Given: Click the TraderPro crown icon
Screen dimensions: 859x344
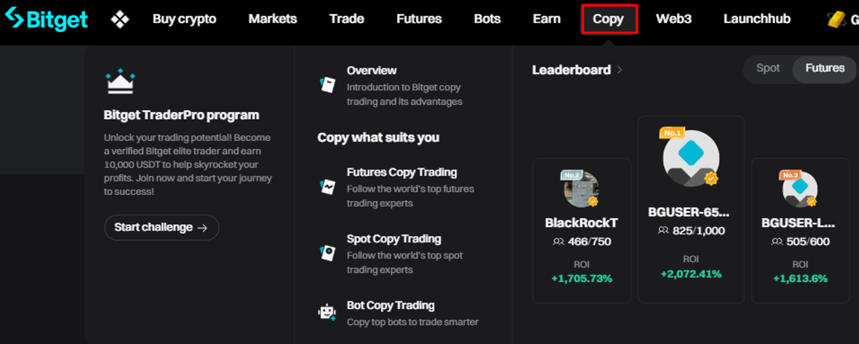Looking at the screenshot, I should click(120, 82).
